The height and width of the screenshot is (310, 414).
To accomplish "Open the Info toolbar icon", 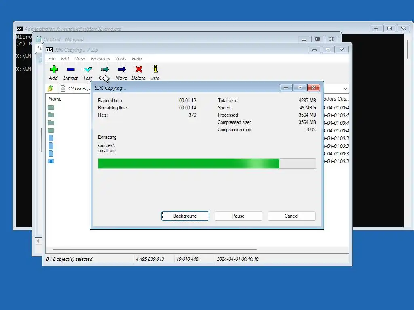I will point(156,69).
